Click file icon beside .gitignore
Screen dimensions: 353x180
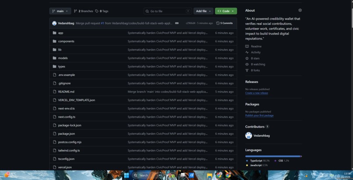54,83
